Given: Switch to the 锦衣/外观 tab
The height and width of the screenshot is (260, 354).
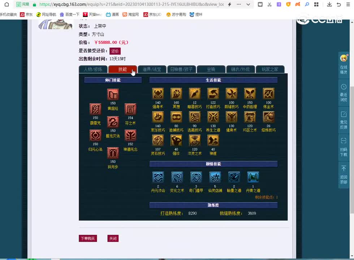Looking at the screenshot, I should point(241,69).
